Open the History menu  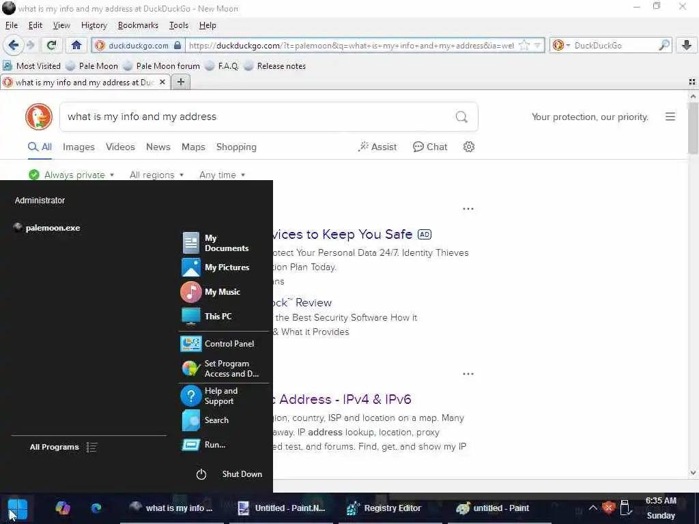pos(94,25)
